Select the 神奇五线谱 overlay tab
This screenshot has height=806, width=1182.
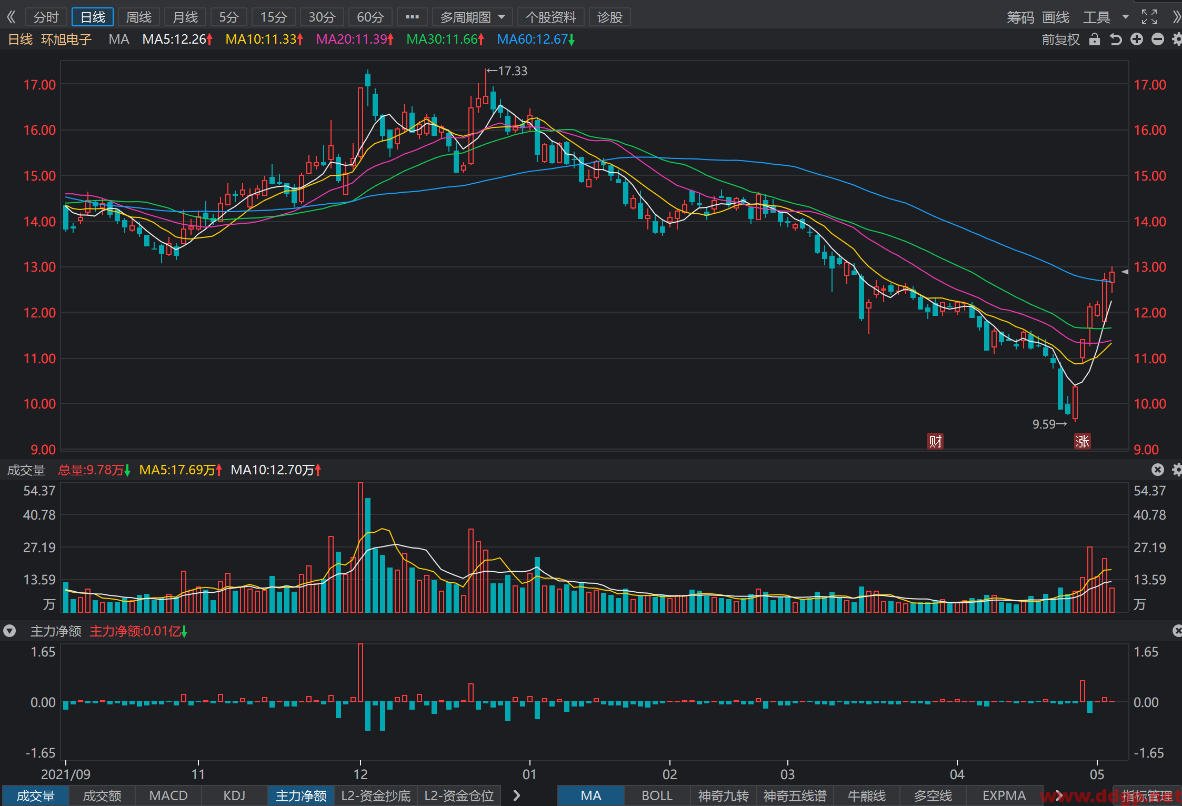[x=795, y=795]
